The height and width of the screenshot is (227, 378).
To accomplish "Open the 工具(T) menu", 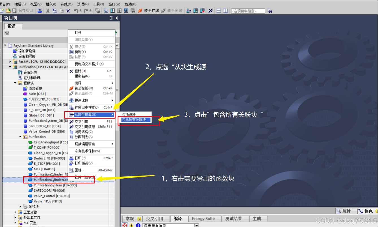I will point(98,4).
